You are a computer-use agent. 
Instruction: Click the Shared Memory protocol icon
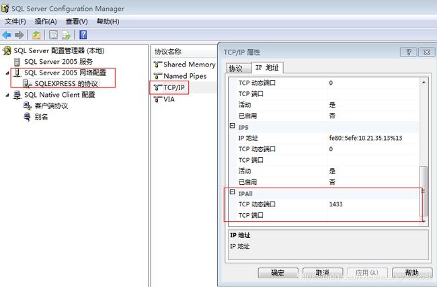point(157,65)
